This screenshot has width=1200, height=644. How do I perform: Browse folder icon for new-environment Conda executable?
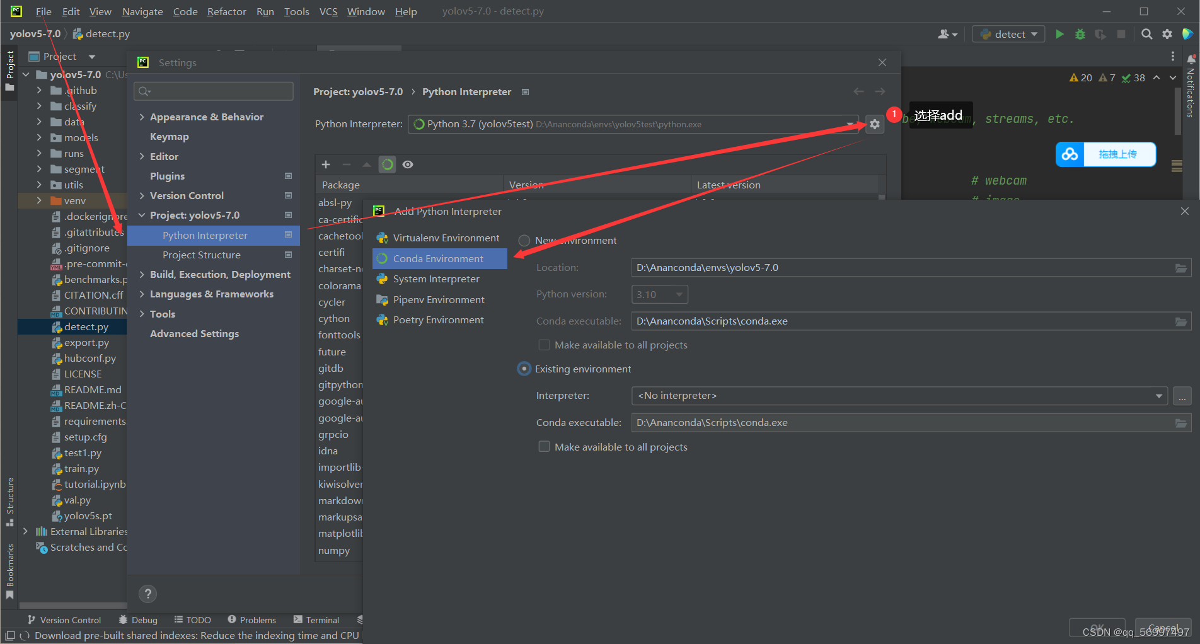pos(1181,321)
